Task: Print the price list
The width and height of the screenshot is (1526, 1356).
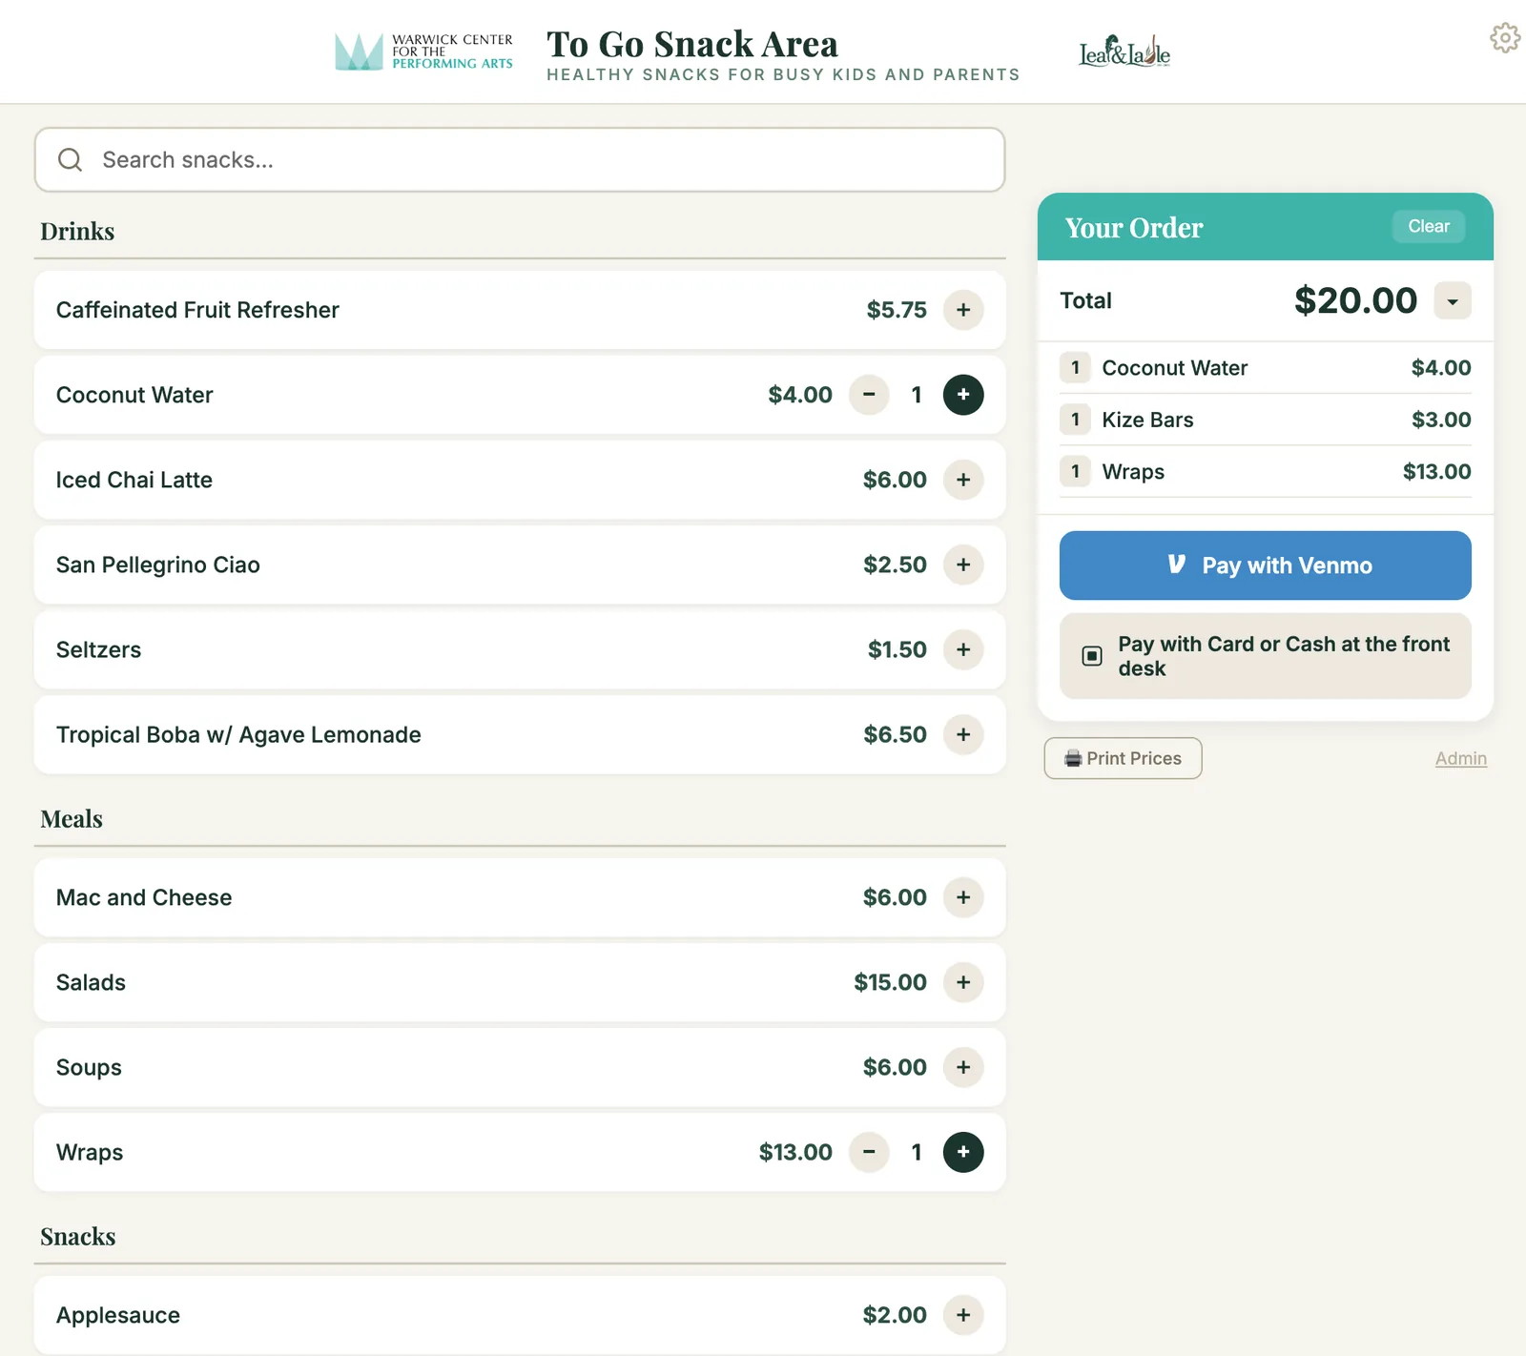Action: tap(1123, 758)
